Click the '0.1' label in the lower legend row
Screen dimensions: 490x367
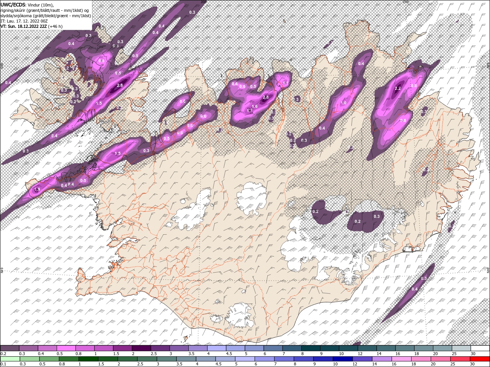(3, 364)
